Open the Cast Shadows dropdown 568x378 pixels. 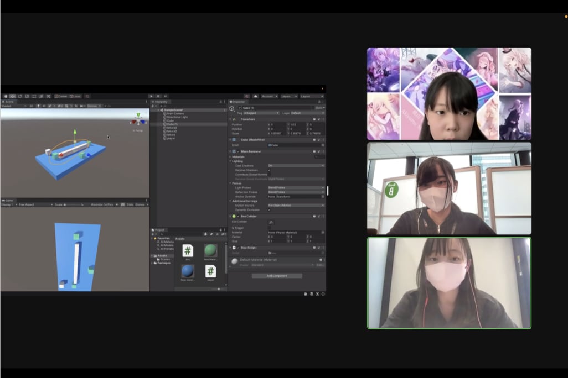[x=296, y=165]
